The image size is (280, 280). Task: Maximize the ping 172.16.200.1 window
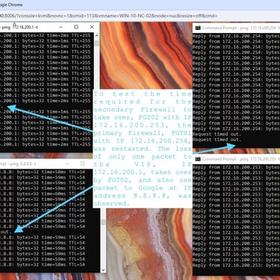[76, 27]
